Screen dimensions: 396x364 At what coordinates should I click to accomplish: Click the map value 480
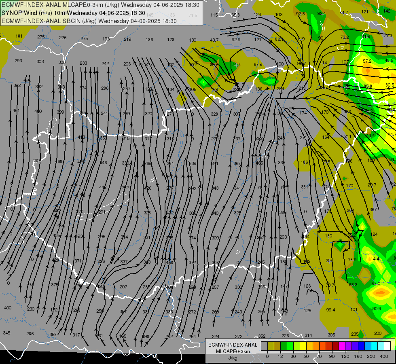pos(38,111)
